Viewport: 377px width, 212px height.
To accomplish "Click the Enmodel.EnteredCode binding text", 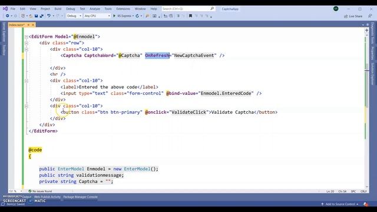I will click(x=226, y=93).
